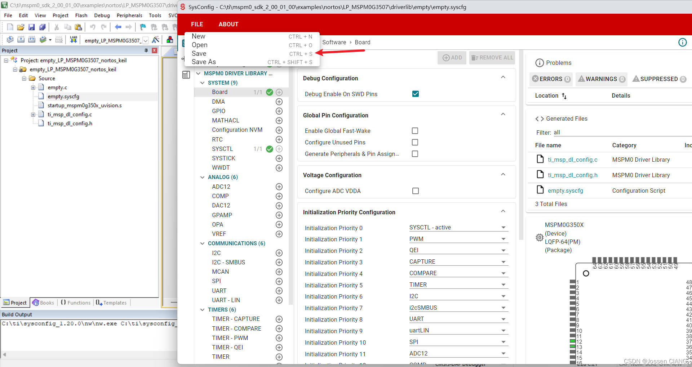692x367 pixels.
Task: Open generated file ti_msp_dl_config.c link
Action: coord(572,160)
